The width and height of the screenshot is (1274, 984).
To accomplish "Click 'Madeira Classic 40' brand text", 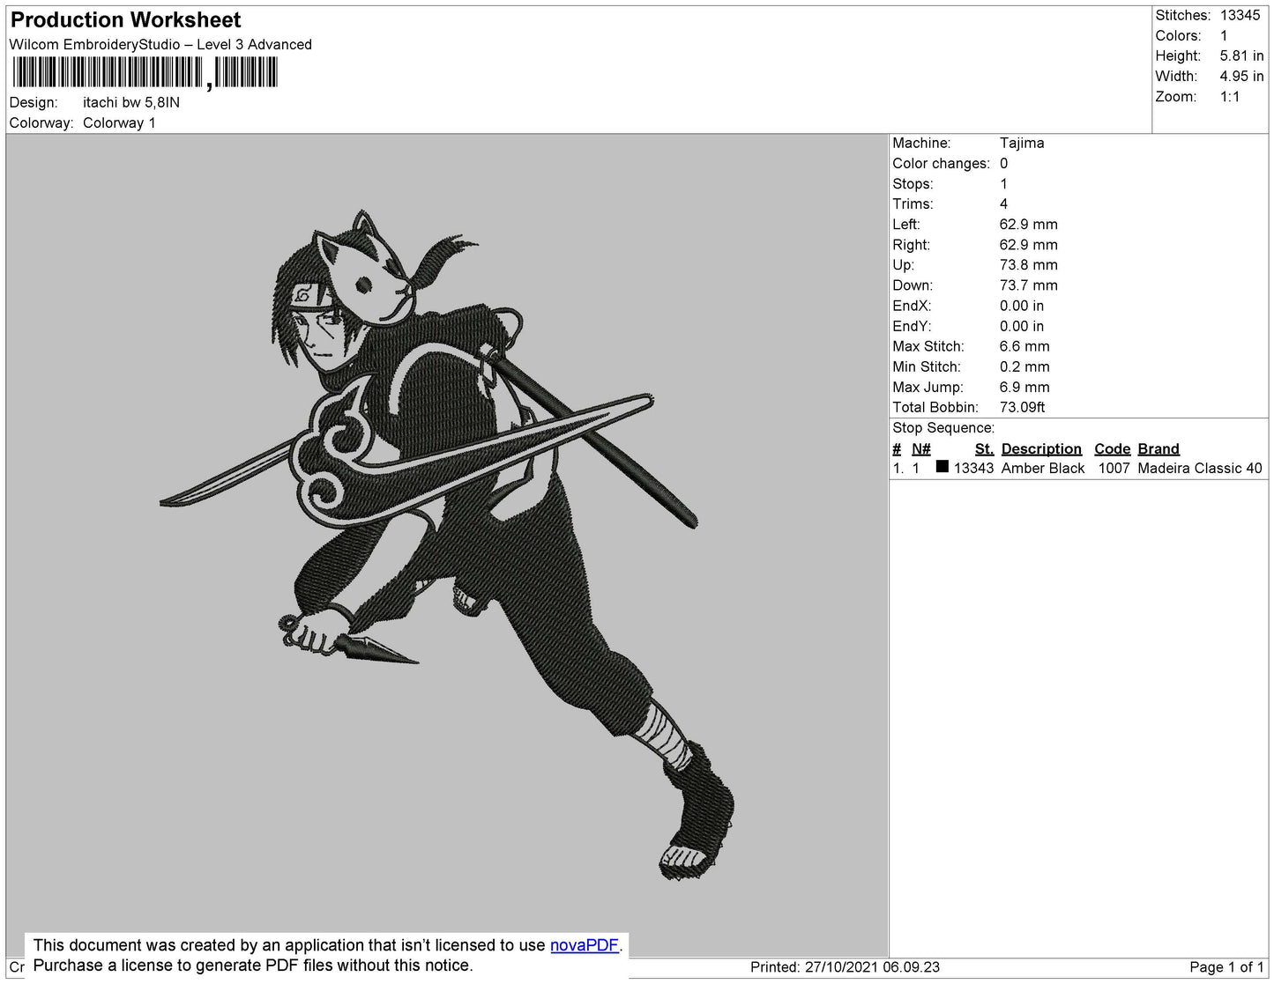I will tap(1199, 468).
